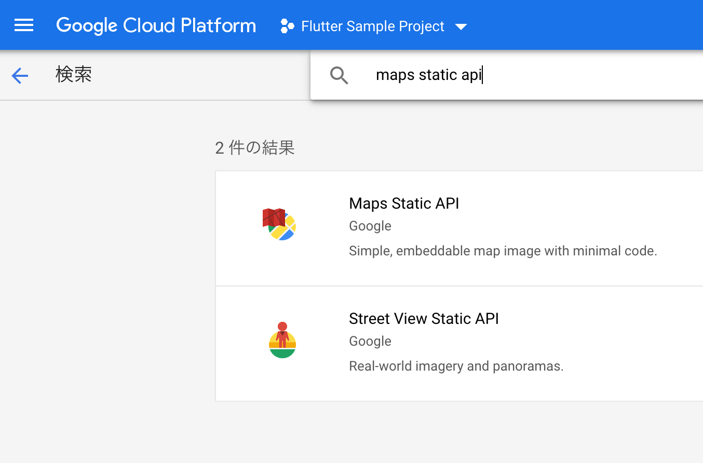The height and width of the screenshot is (463, 703).
Task: Click the description 'Real-world imagery and panoramas.'
Action: [x=456, y=366]
